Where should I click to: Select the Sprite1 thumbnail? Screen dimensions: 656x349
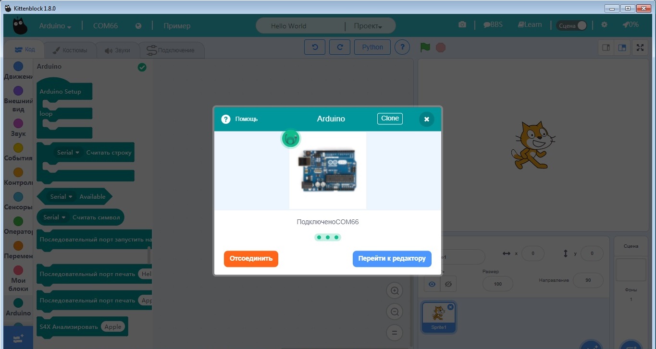(438, 317)
